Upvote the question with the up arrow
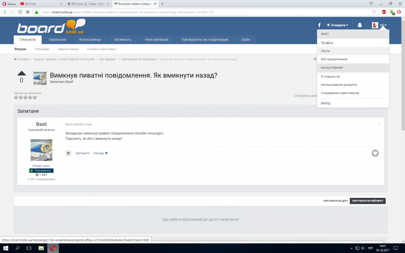 (21, 73)
